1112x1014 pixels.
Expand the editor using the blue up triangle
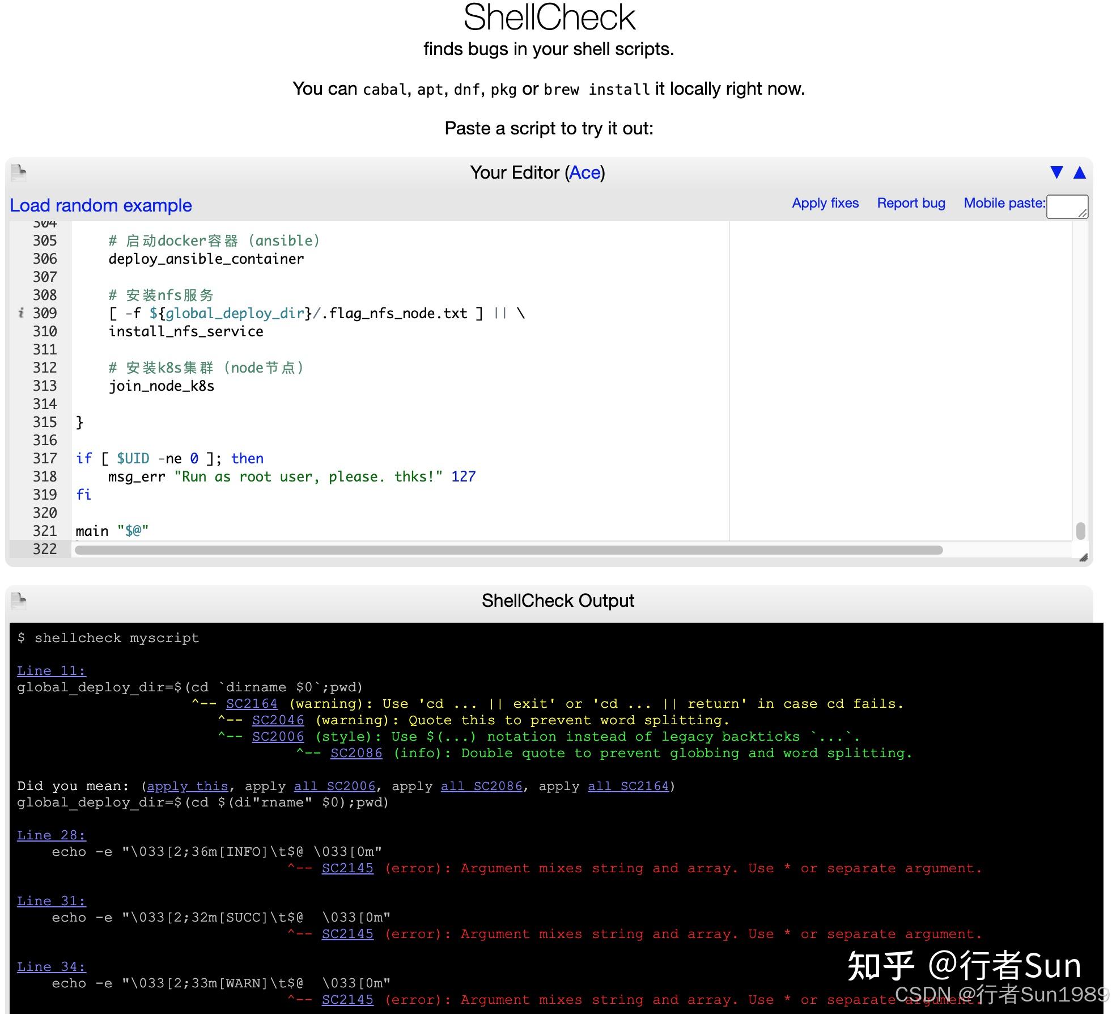tap(1079, 172)
